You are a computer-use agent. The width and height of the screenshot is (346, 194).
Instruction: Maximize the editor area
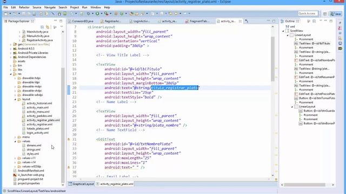[x=274, y=21]
